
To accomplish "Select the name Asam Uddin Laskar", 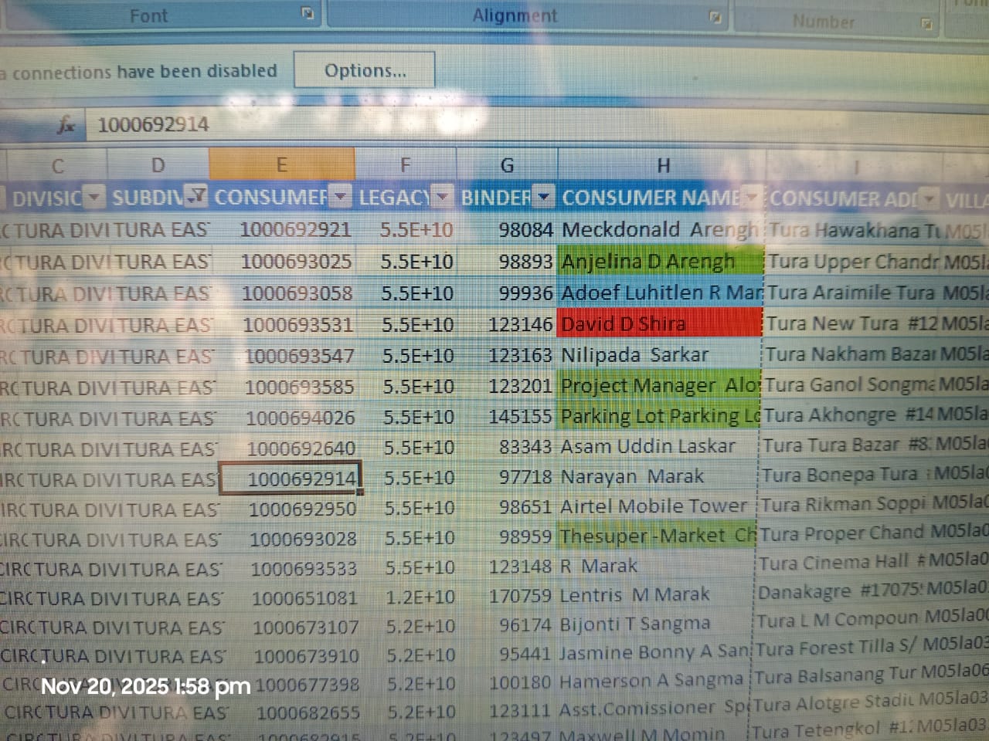I will [x=658, y=446].
